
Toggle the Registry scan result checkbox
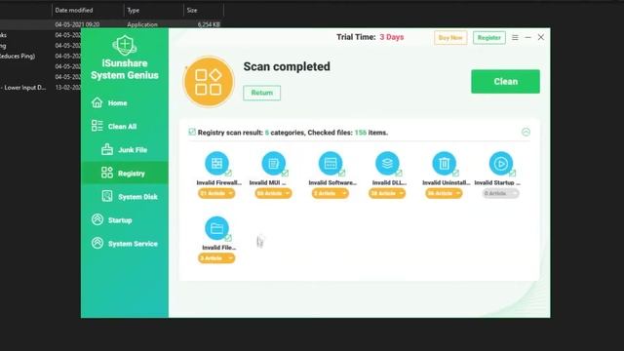[x=192, y=132]
